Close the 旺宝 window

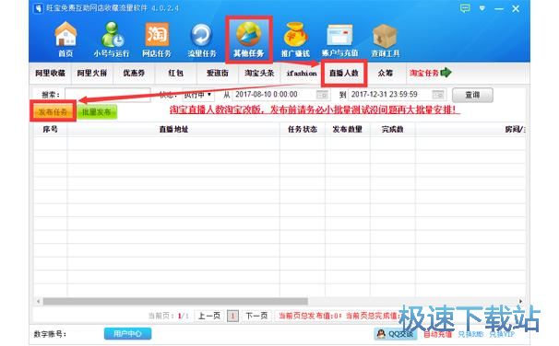click(516, 8)
